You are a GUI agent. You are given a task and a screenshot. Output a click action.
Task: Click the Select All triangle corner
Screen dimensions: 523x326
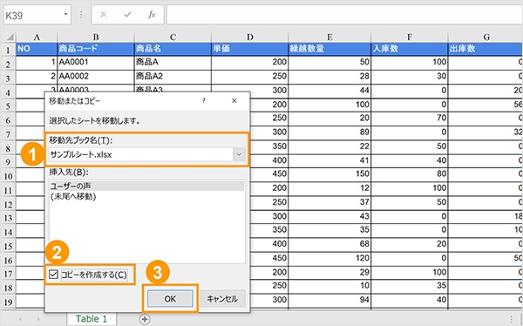(10, 37)
